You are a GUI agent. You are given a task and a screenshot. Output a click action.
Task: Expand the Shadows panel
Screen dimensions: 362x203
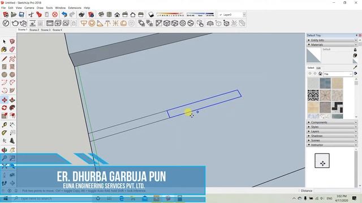[332, 136]
